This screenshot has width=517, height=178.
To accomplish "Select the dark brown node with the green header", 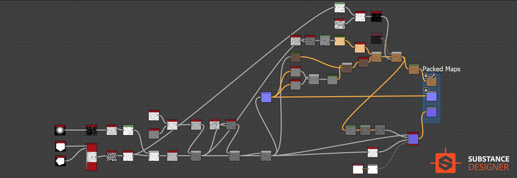I will tap(296, 57).
